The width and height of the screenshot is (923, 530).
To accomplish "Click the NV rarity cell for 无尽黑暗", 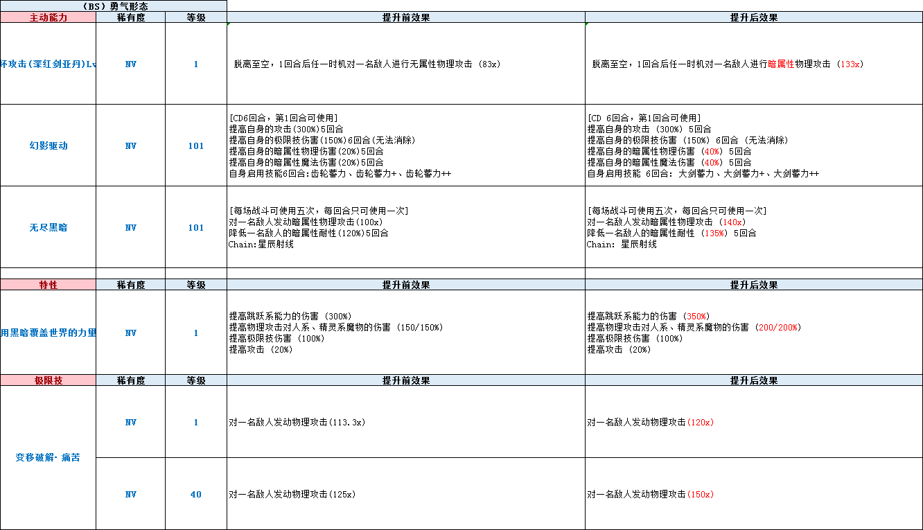I will [131, 227].
